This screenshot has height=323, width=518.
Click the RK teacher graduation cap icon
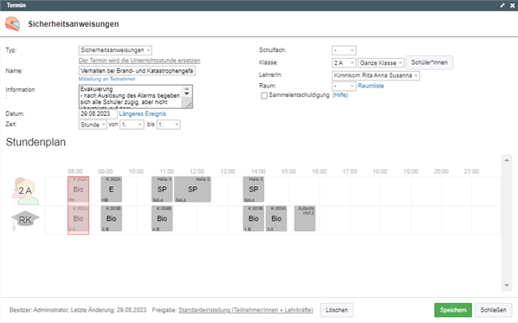point(25,220)
